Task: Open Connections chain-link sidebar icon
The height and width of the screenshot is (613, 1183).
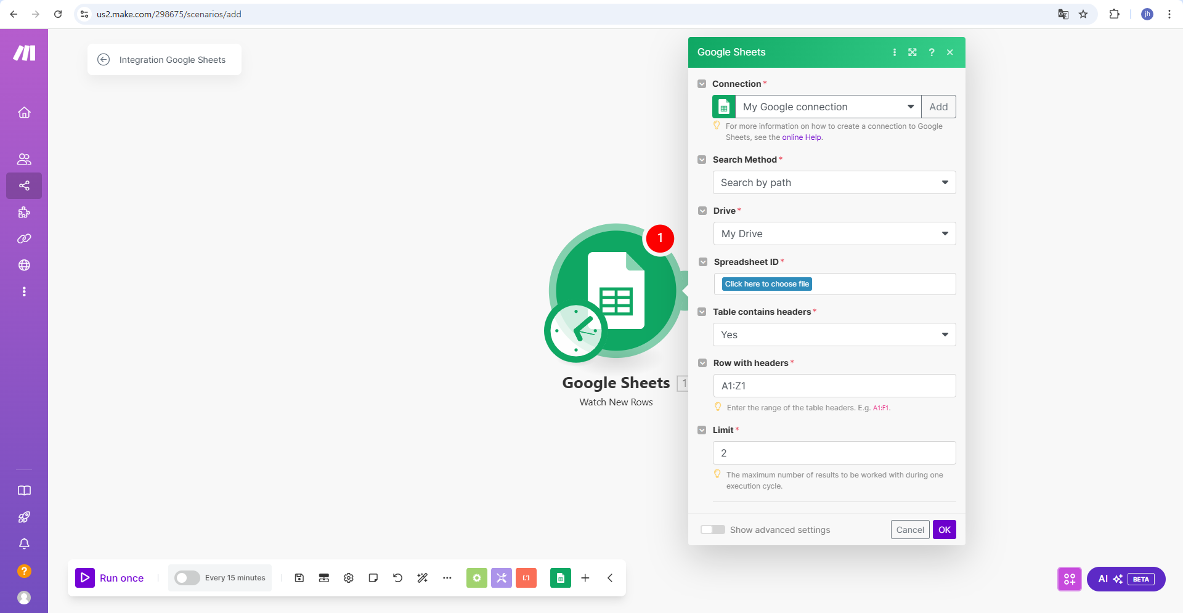Action: pyautogui.click(x=24, y=238)
